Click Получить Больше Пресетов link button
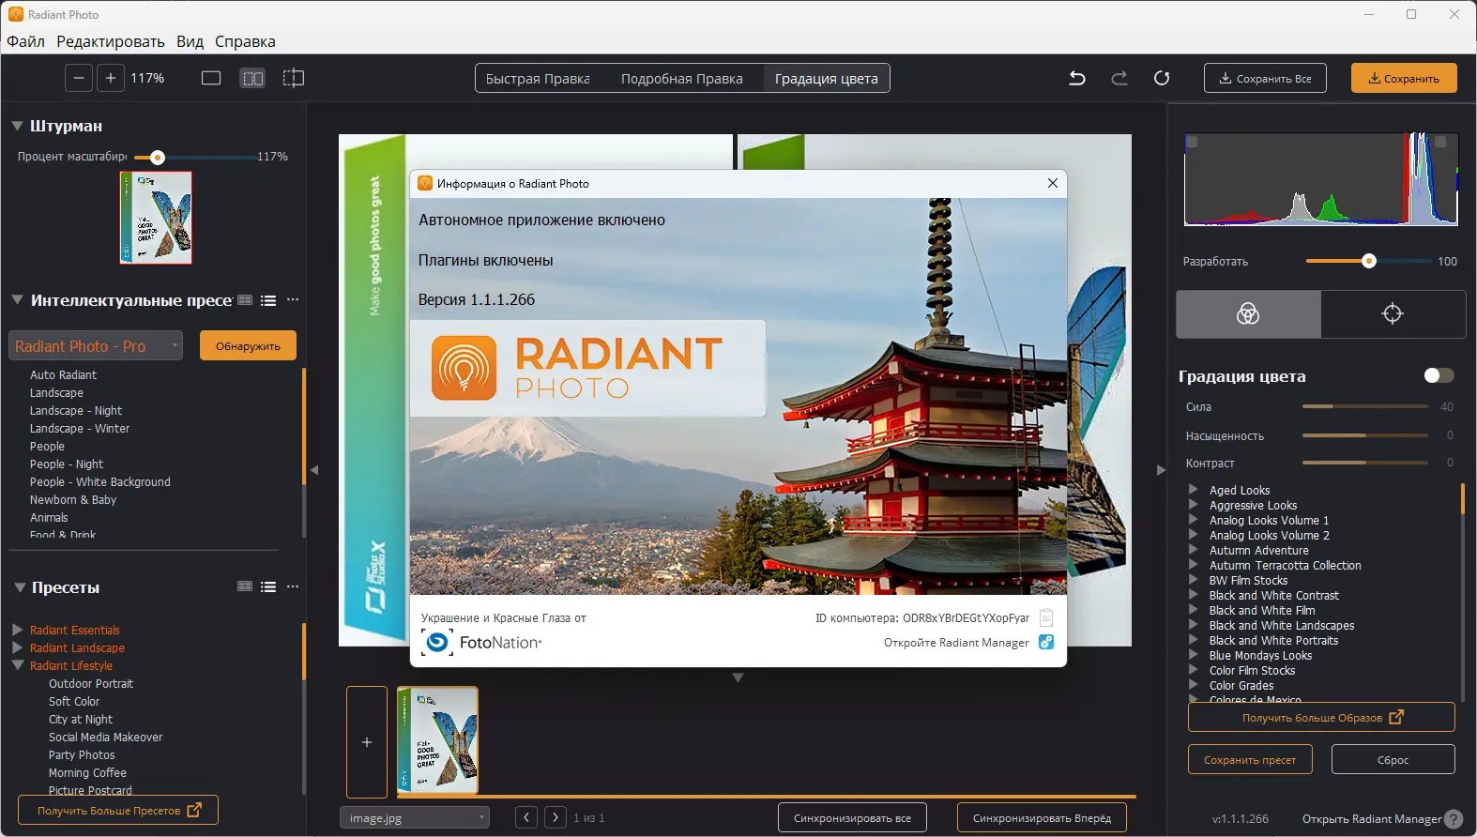This screenshot has height=837, width=1477. 118,811
